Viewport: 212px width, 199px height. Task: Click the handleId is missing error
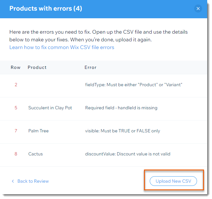point(121,108)
